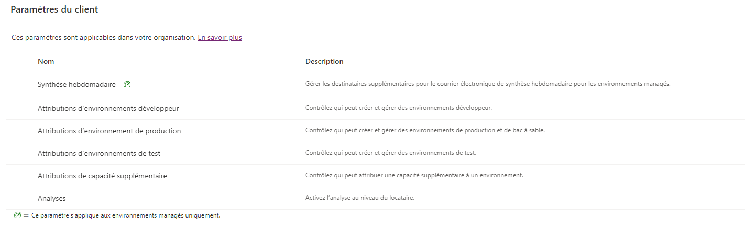Image resolution: width=745 pixels, height=240 pixels.
Task: Open the En savoir plus link
Action: (x=220, y=38)
